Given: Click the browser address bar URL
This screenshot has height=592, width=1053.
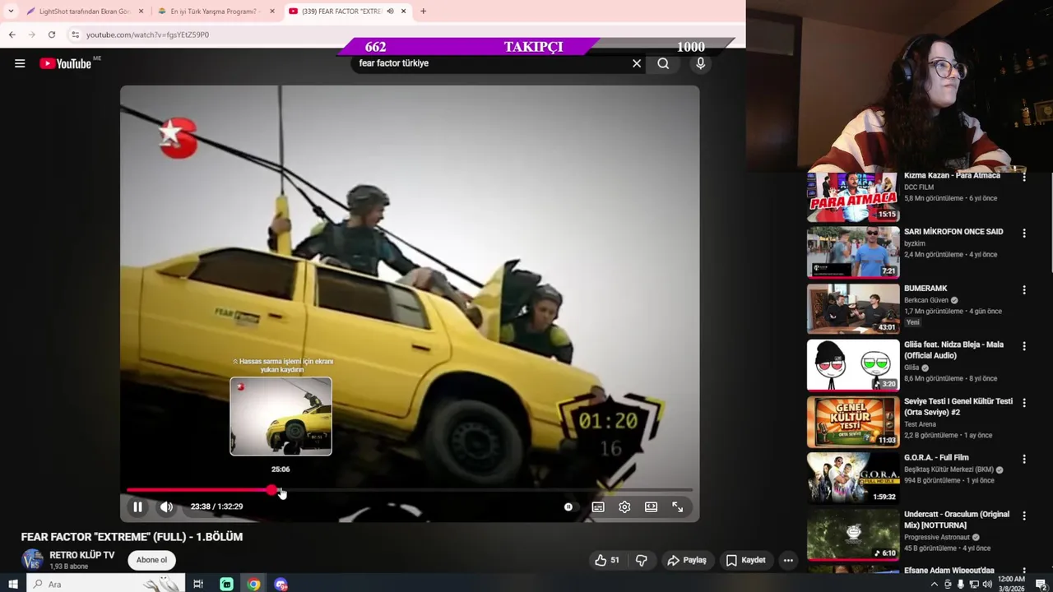Looking at the screenshot, I should click(147, 35).
